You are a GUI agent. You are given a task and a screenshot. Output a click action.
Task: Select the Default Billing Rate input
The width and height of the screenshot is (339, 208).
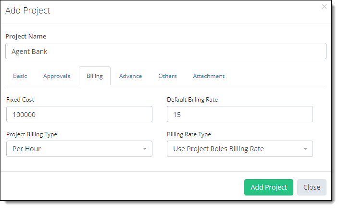[240, 114]
